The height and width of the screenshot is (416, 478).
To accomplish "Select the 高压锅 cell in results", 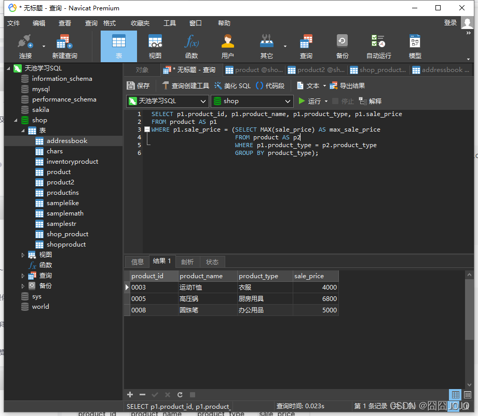I will coord(208,299).
